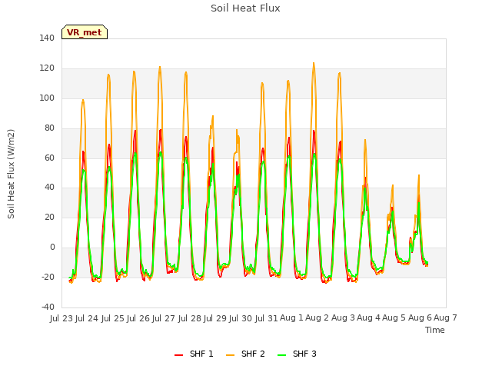Viewport: 492px width, 369px height.
Task: Click the red SHF 1 legend swatch
Action: 178,354
